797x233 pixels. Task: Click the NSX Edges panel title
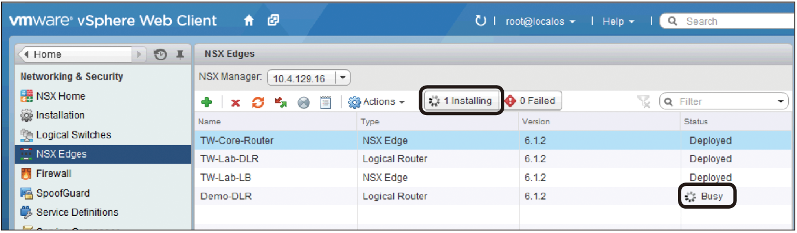coord(229,54)
